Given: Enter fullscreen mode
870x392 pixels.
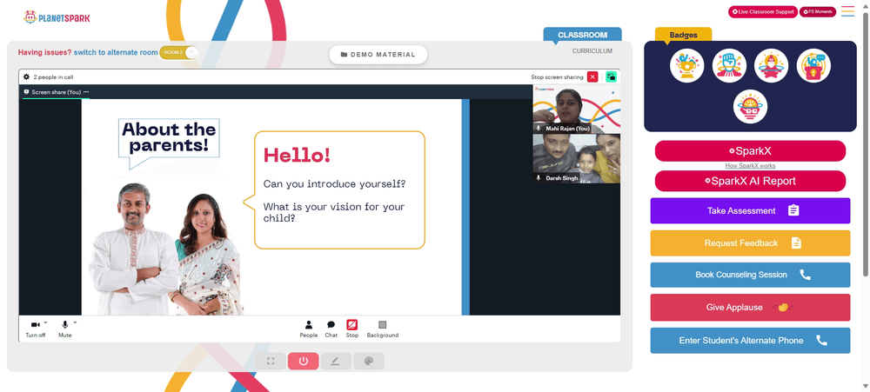Looking at the screenshot, I should point(271,361).
